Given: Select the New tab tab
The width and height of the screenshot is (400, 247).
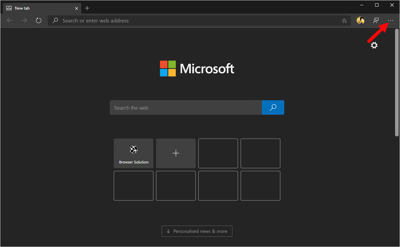Looking at the screenshot, I should click(x=42, y=8).
